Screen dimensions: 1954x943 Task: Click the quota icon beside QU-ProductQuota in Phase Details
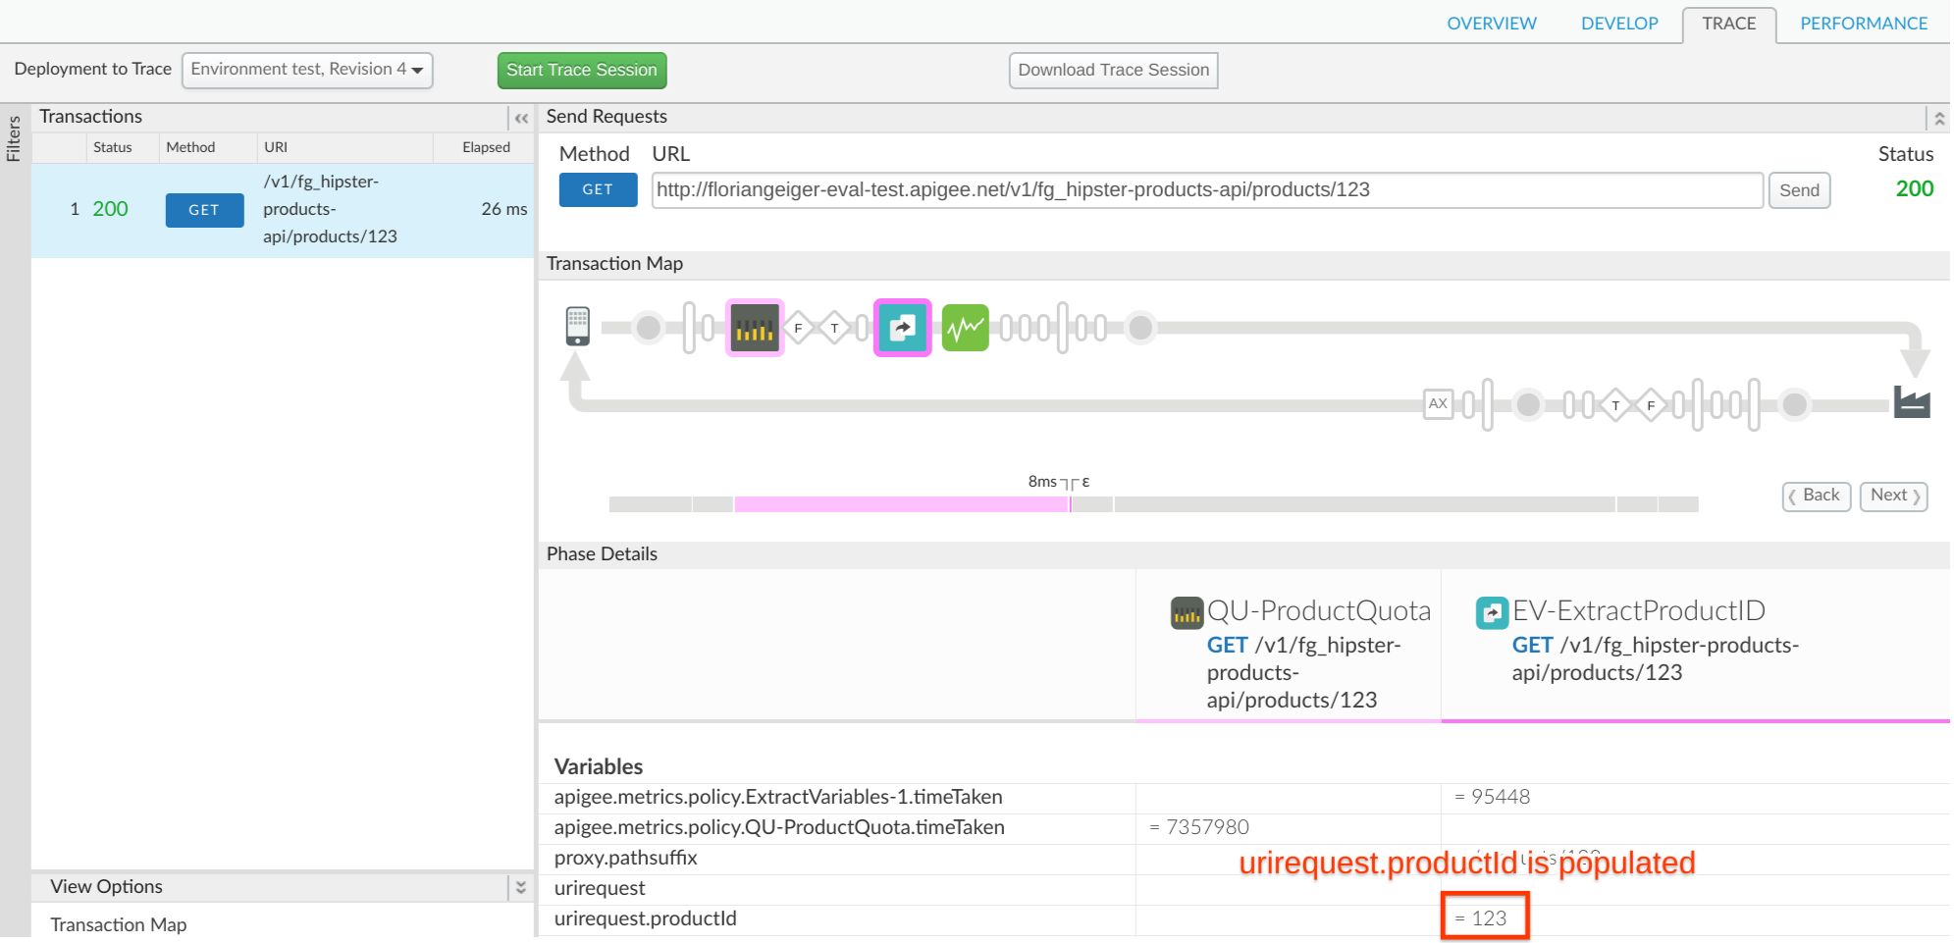coord(1187,613)
